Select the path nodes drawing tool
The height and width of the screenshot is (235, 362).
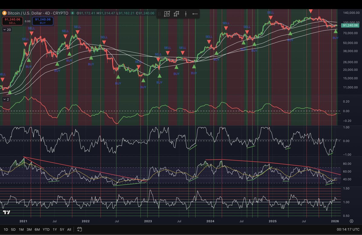click(176, 14)
